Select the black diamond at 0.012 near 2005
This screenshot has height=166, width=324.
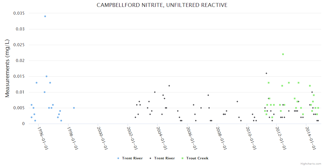tap(169, 86)
